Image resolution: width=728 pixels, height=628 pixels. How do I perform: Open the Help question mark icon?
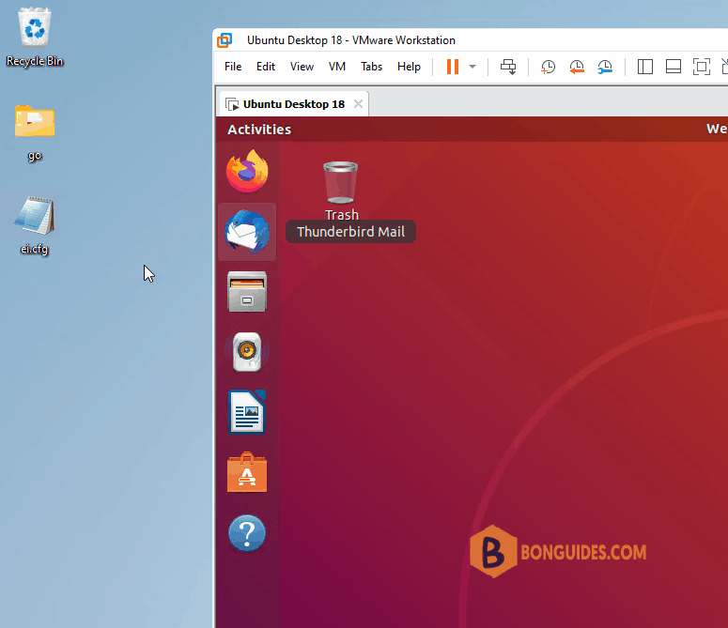pyautogui.click(x=247, y=533)
